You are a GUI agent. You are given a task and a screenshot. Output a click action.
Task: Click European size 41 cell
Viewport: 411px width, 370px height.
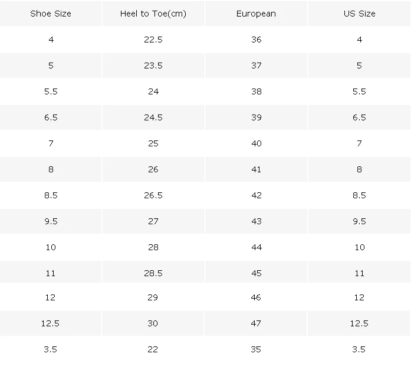coord(256,169)
